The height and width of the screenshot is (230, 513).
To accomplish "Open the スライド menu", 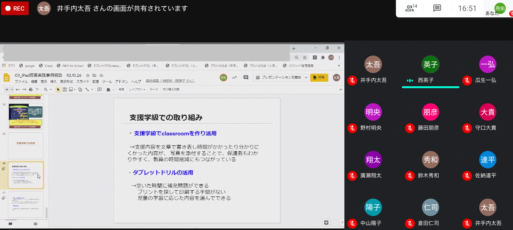I will [83, 81].
